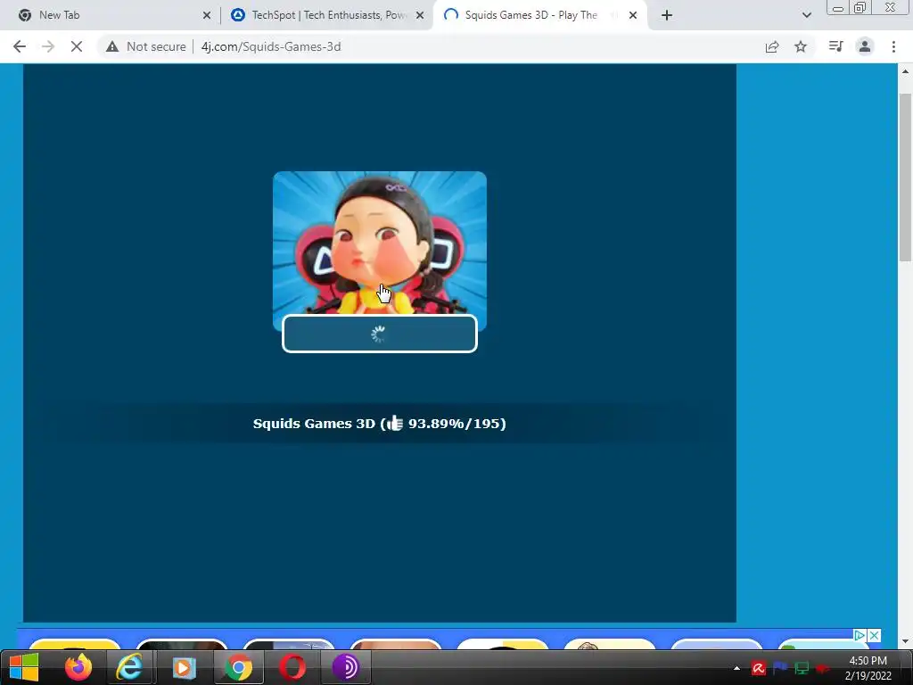Open the Action Center flag icon
This screenshot has height=685, width=913.
click(780, 667)
